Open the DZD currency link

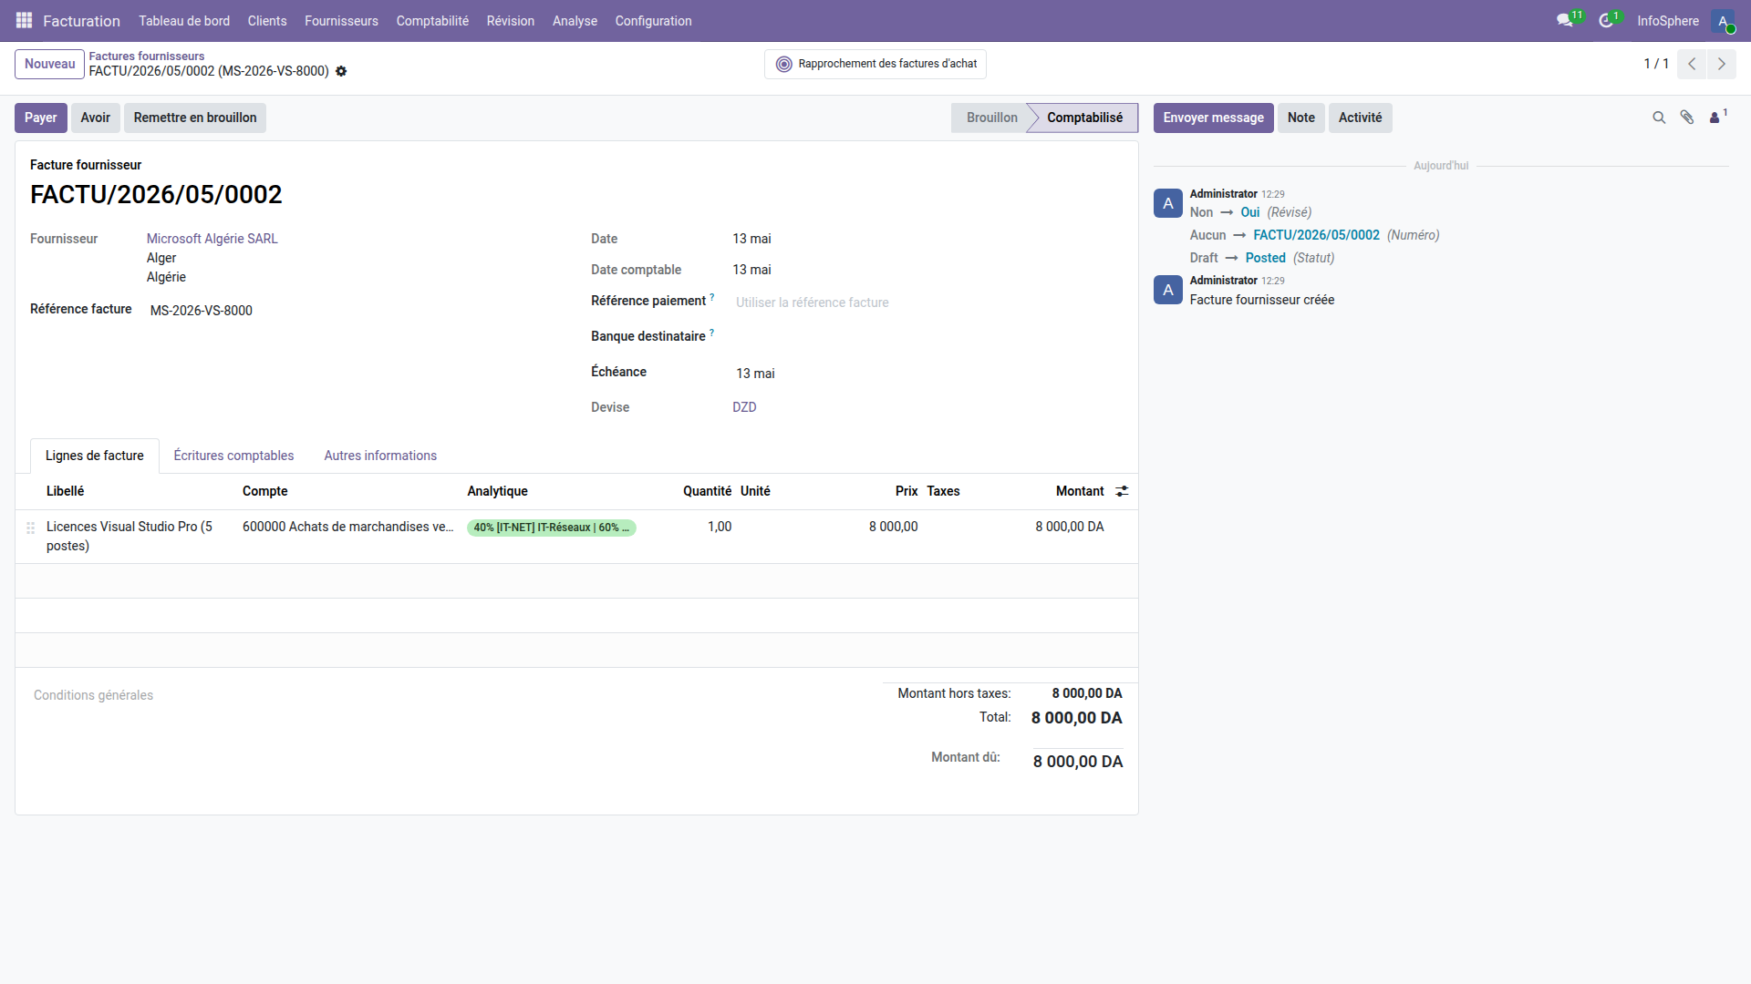(744, 407)
